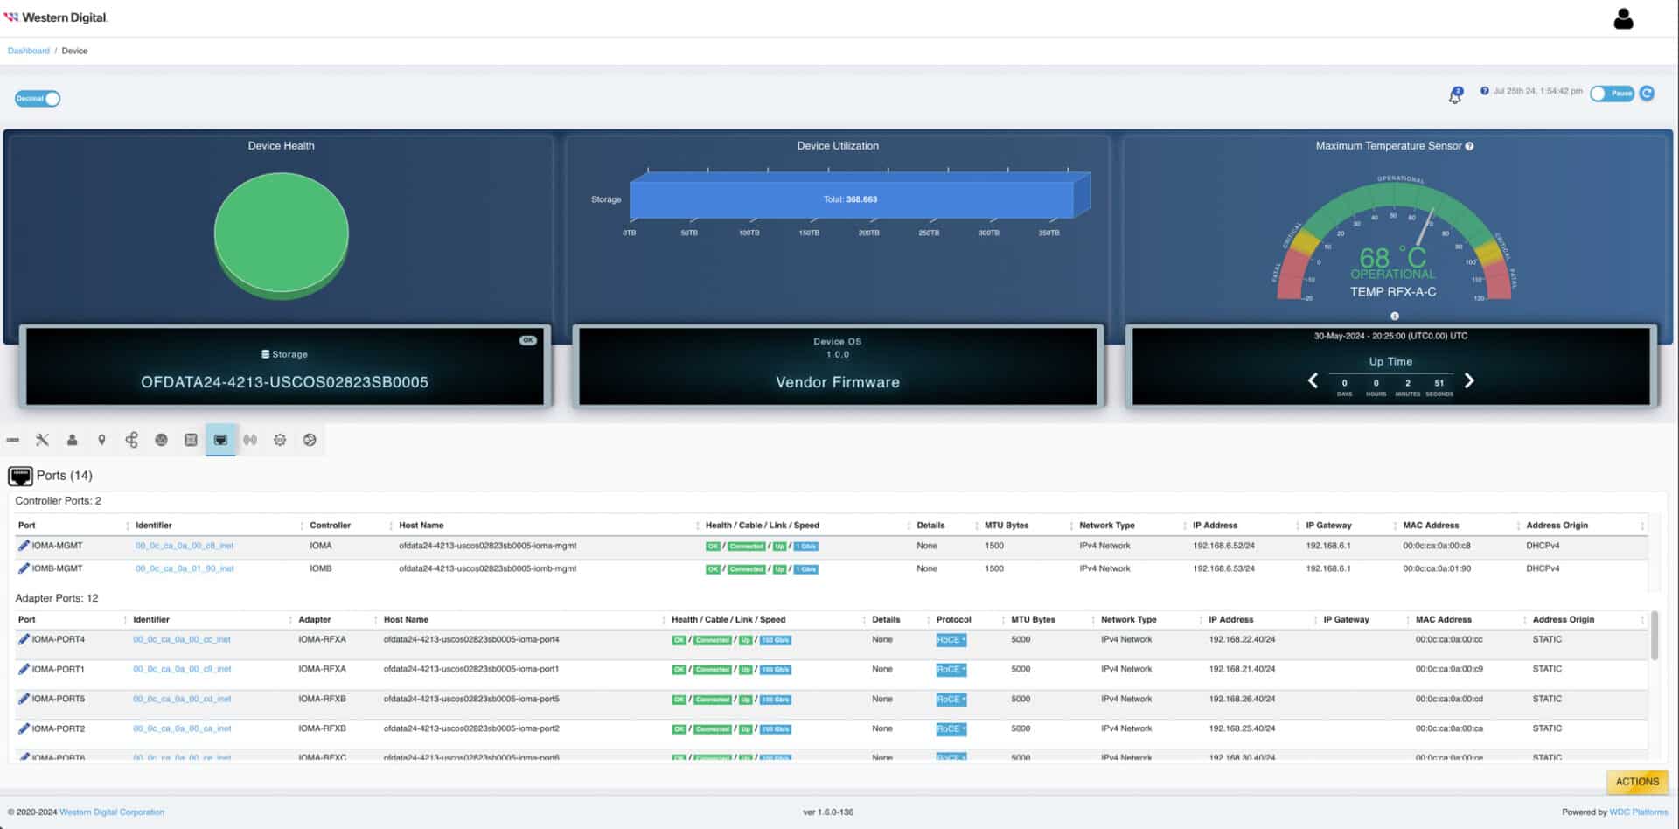
Task: Open identifier 00_0c_ca_0a_00_c9_inet link
Action: point(182,669)
